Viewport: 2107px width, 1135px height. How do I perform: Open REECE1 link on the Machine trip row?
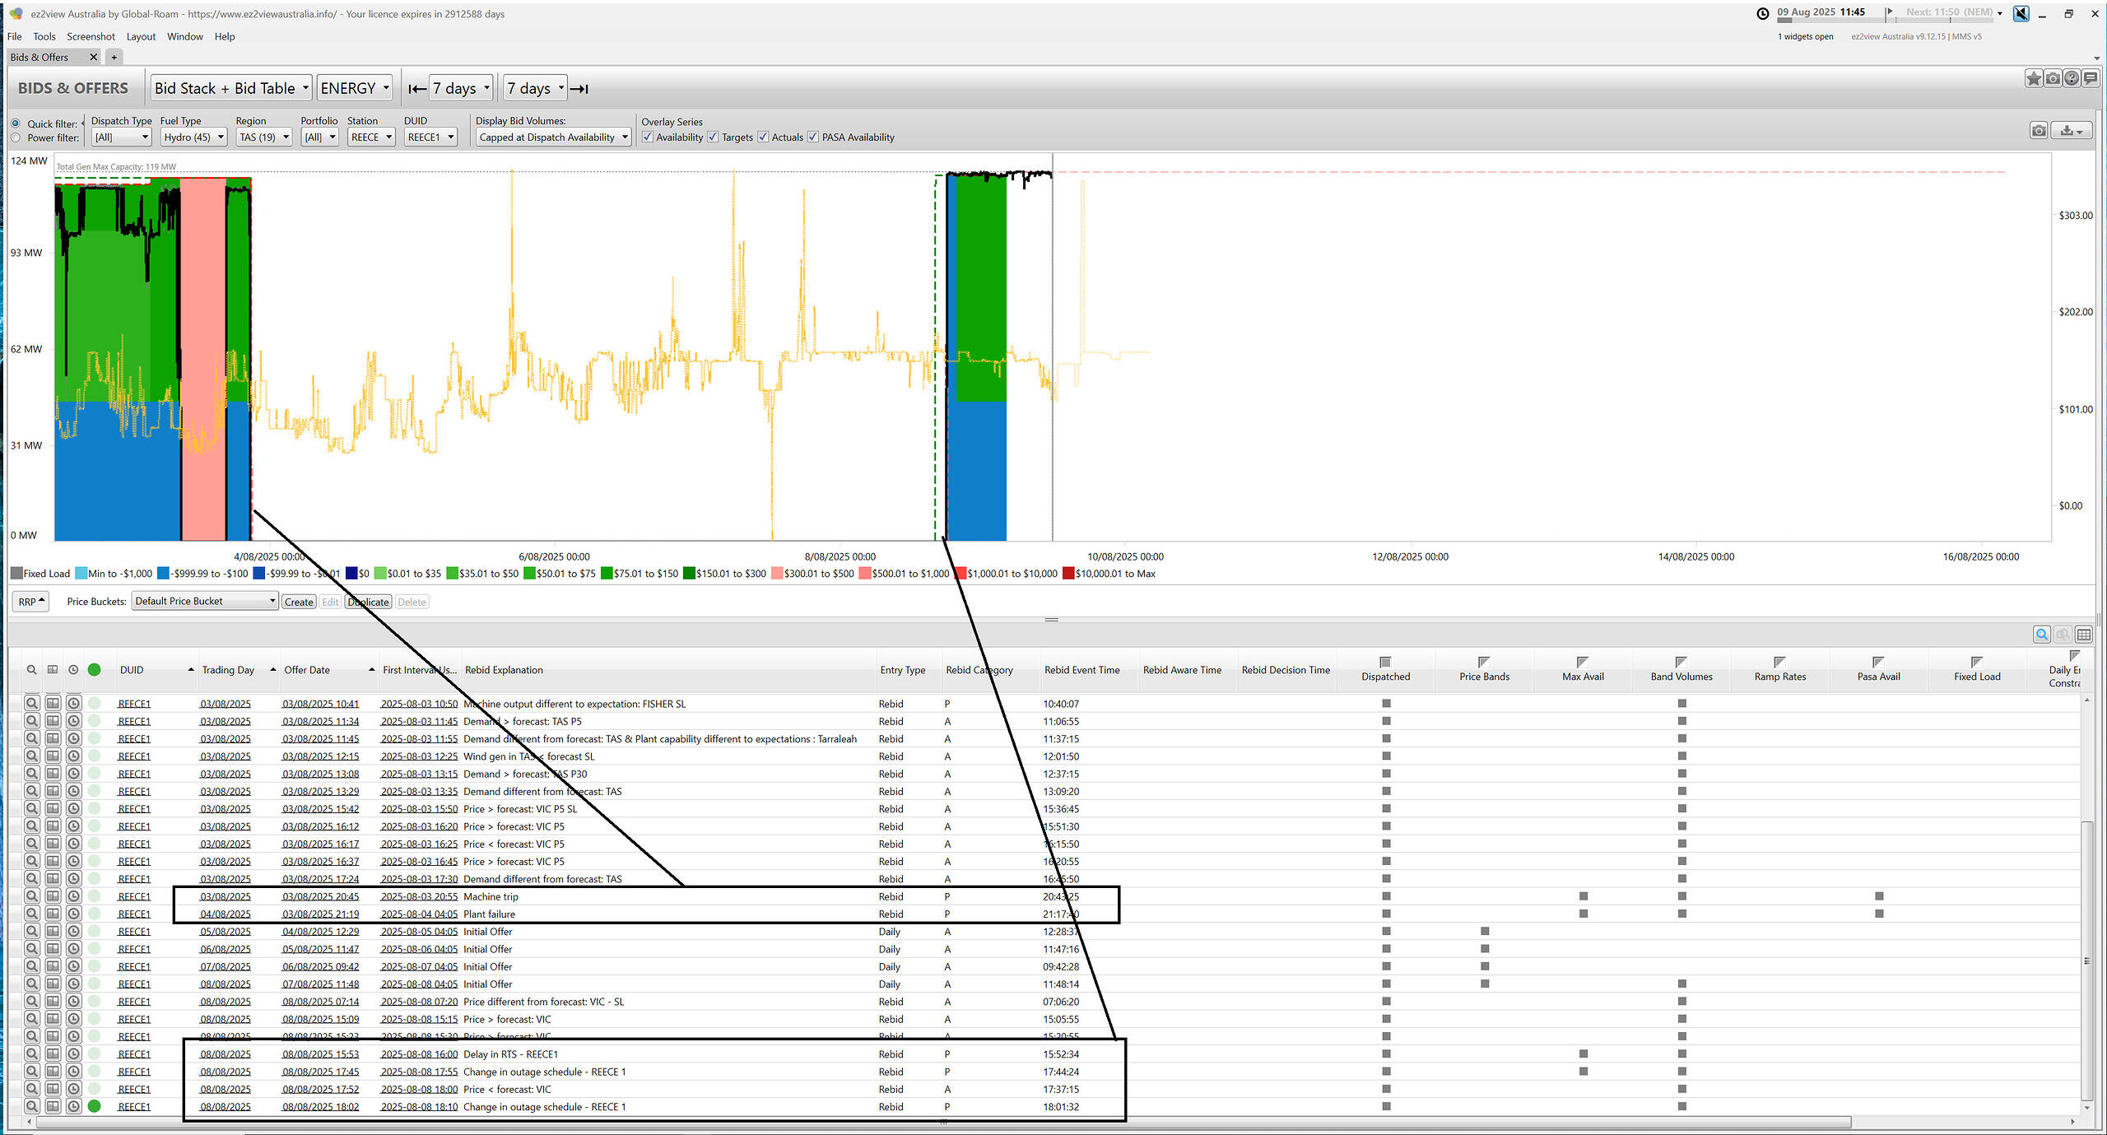pyautogui.click(x=134, y=896)
